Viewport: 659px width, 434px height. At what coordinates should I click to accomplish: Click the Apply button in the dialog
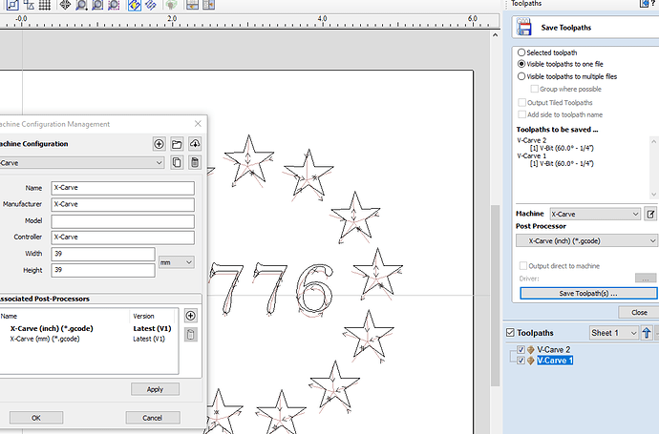[155, 389]
